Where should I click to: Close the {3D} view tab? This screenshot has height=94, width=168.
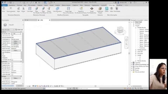pyautogui.click(x=50, y=20)
